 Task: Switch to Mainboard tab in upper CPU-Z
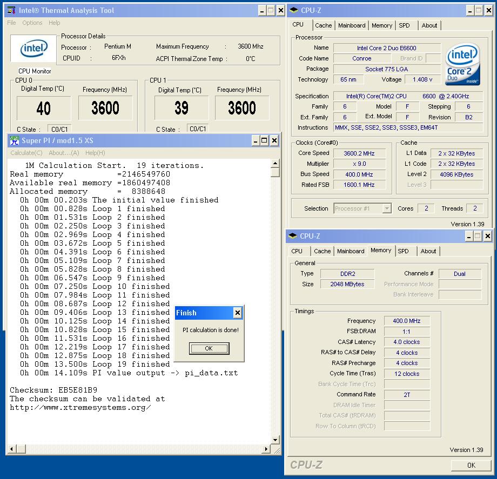click(x=352, y=25)
